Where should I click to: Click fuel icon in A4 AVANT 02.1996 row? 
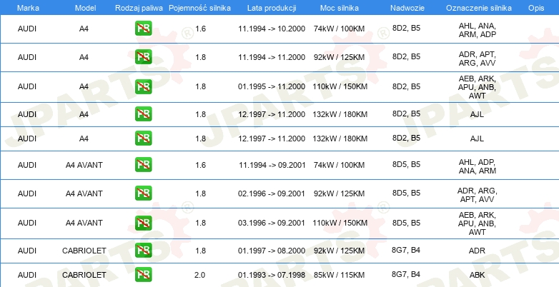tap(143, 193)
